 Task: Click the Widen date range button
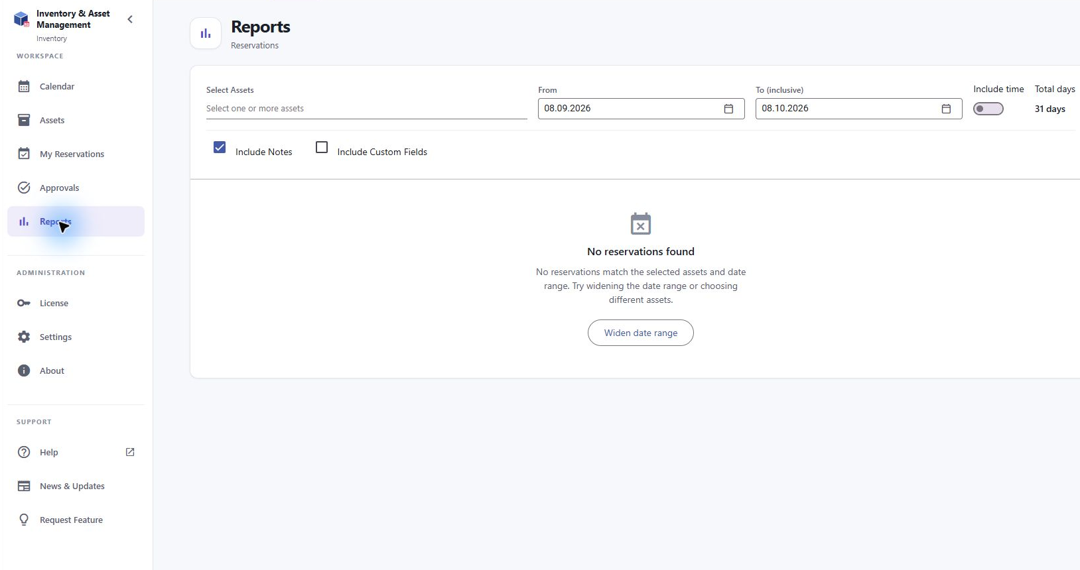pos(641,333)
